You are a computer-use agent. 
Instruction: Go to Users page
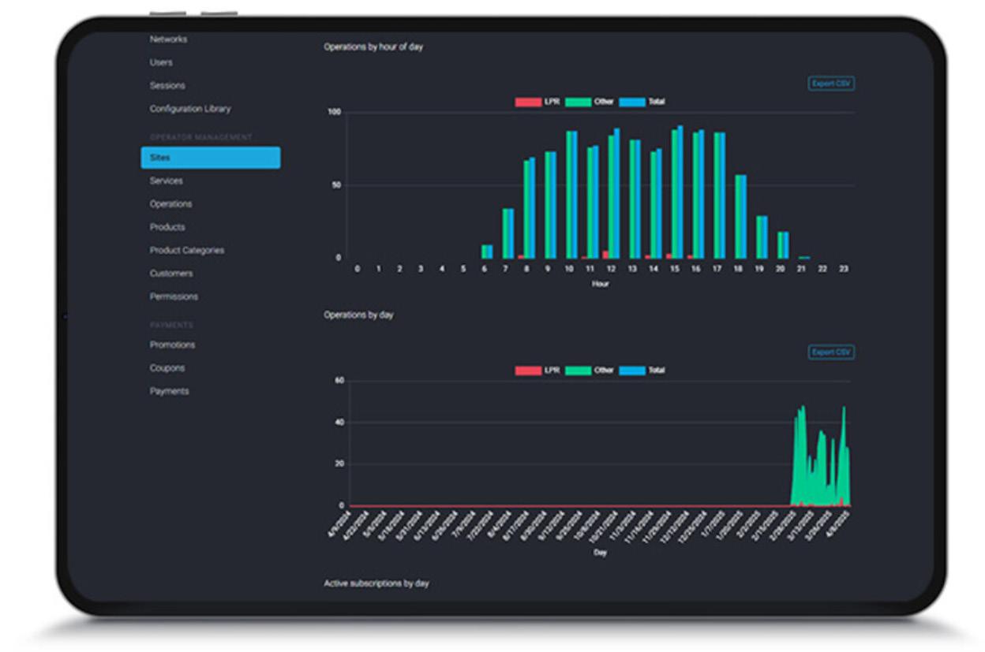161,62
